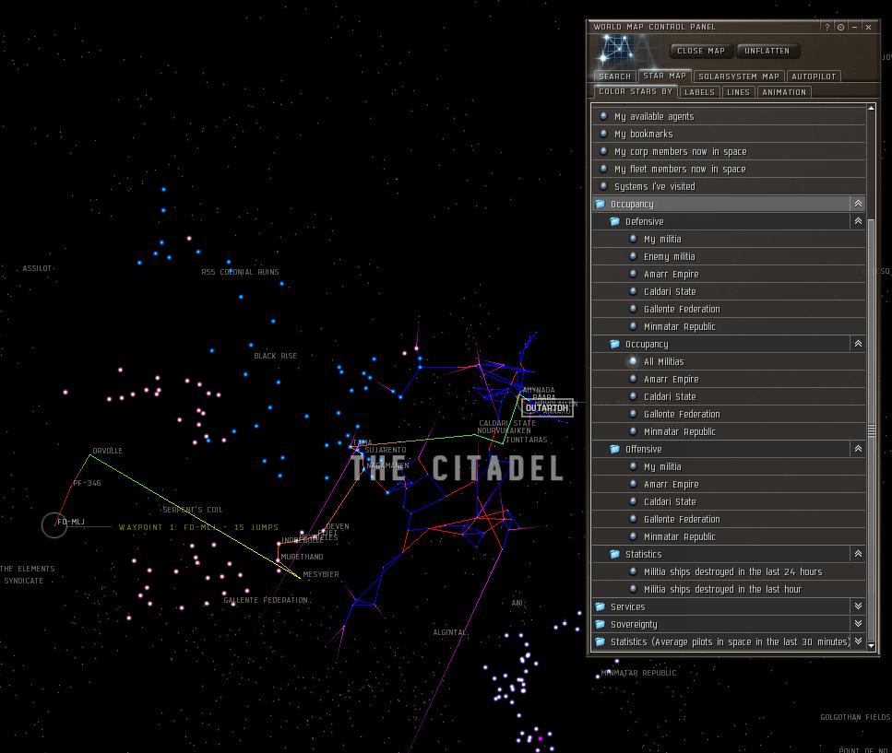This screenshot has width=892, height=753.
Task: Collapse the Offensive group
Action: pyautogui.click(x=858, y=449)
